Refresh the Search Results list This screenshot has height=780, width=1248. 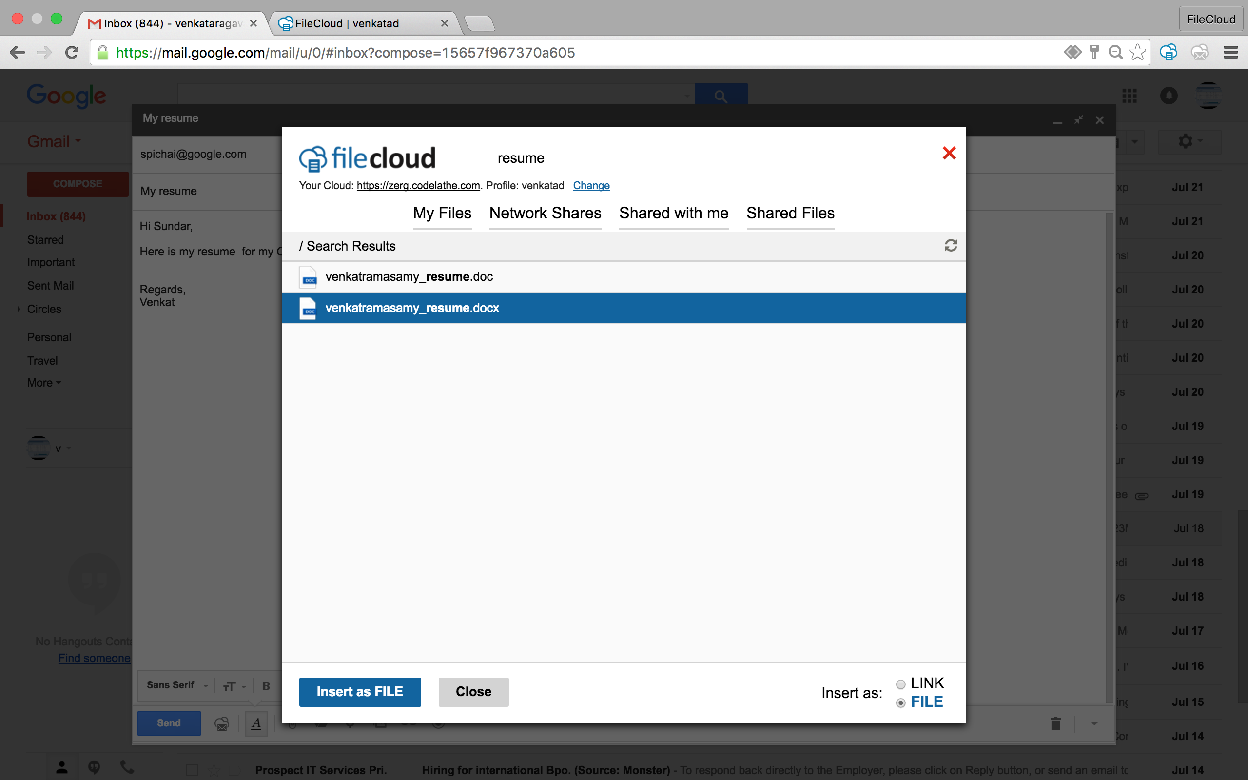951,246
